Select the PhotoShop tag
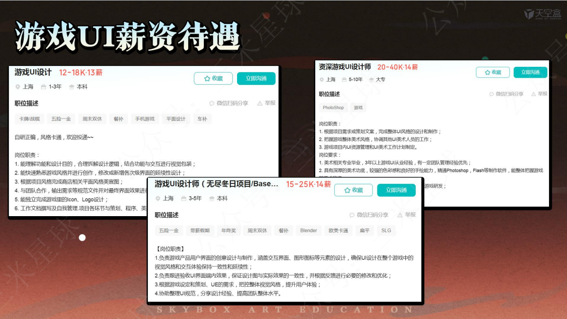This screenshot has height=319, width=567. pos(333,108)
